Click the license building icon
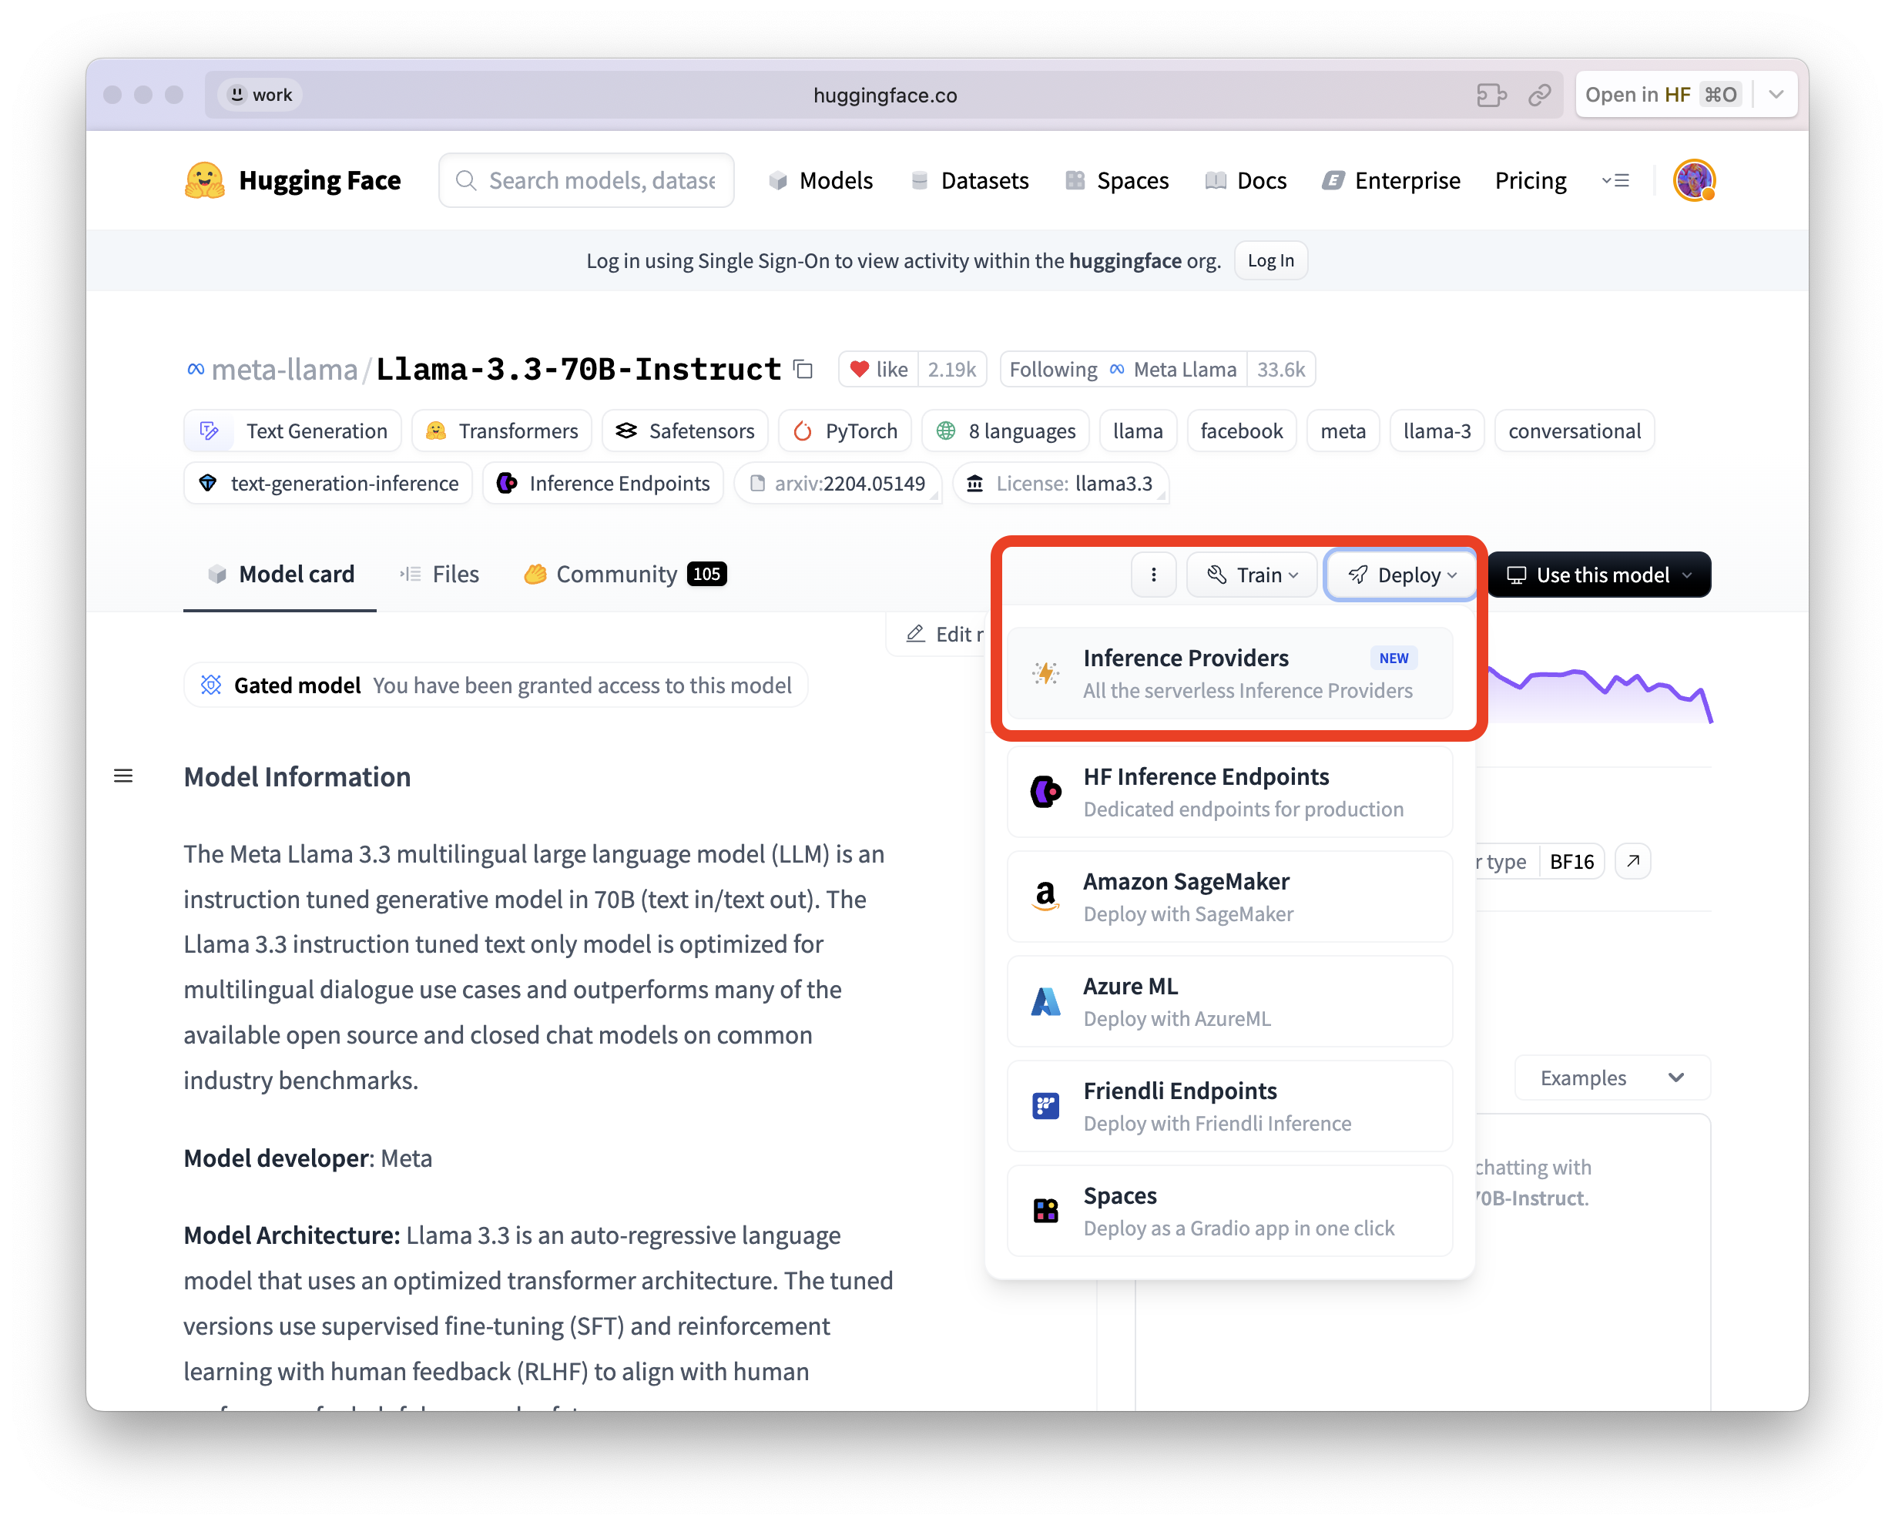This screenshot has height=1525, width=1895. [x=974, y=484]
